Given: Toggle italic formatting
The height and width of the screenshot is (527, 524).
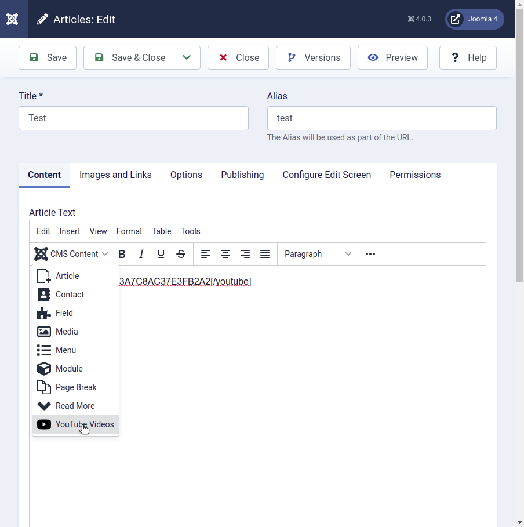Looking at the screenshot, I should [141, 254].
